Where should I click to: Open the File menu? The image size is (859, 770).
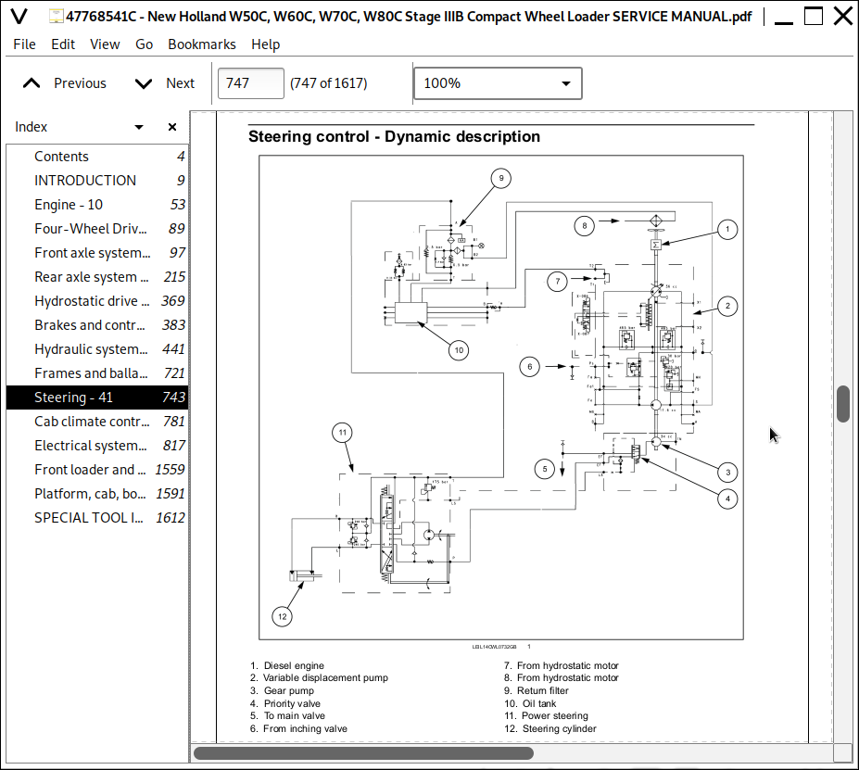click(23, 44)
